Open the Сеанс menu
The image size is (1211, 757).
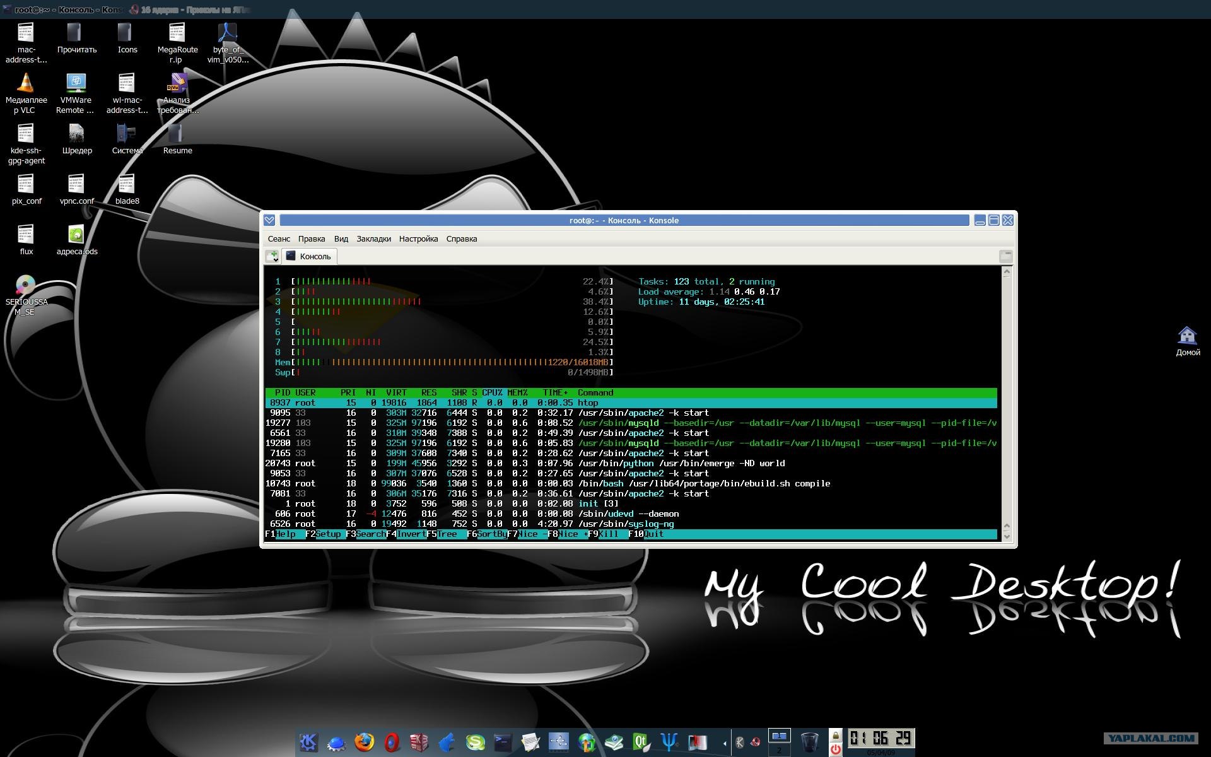(279, 239)
